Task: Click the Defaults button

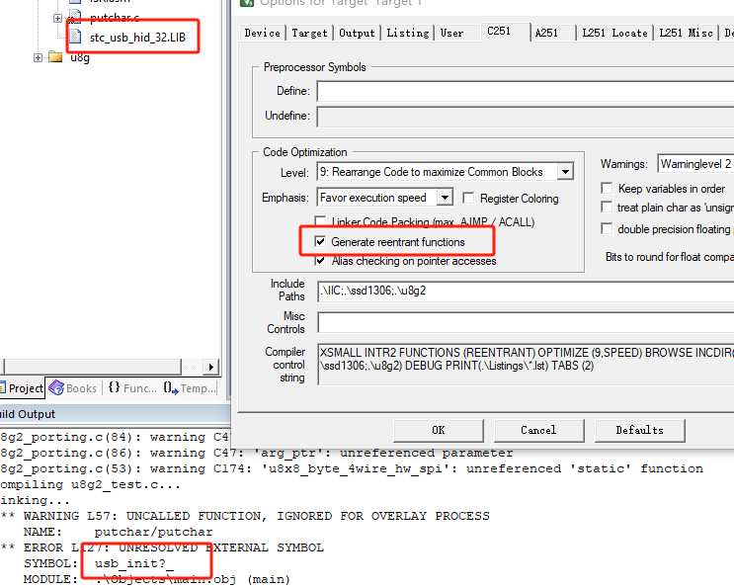Action: tap(639, 430)
